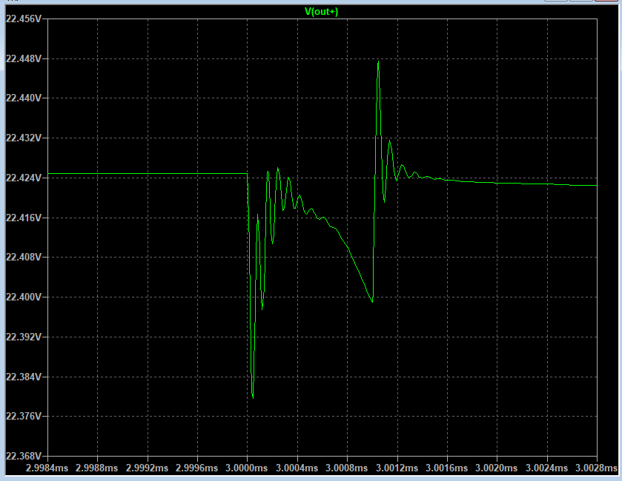This screenshot has height=481, width=622.
Task: Click the 3.0024ms time label
Action: 546,468
